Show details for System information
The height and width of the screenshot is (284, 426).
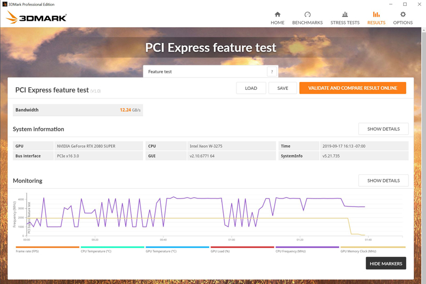383,129
